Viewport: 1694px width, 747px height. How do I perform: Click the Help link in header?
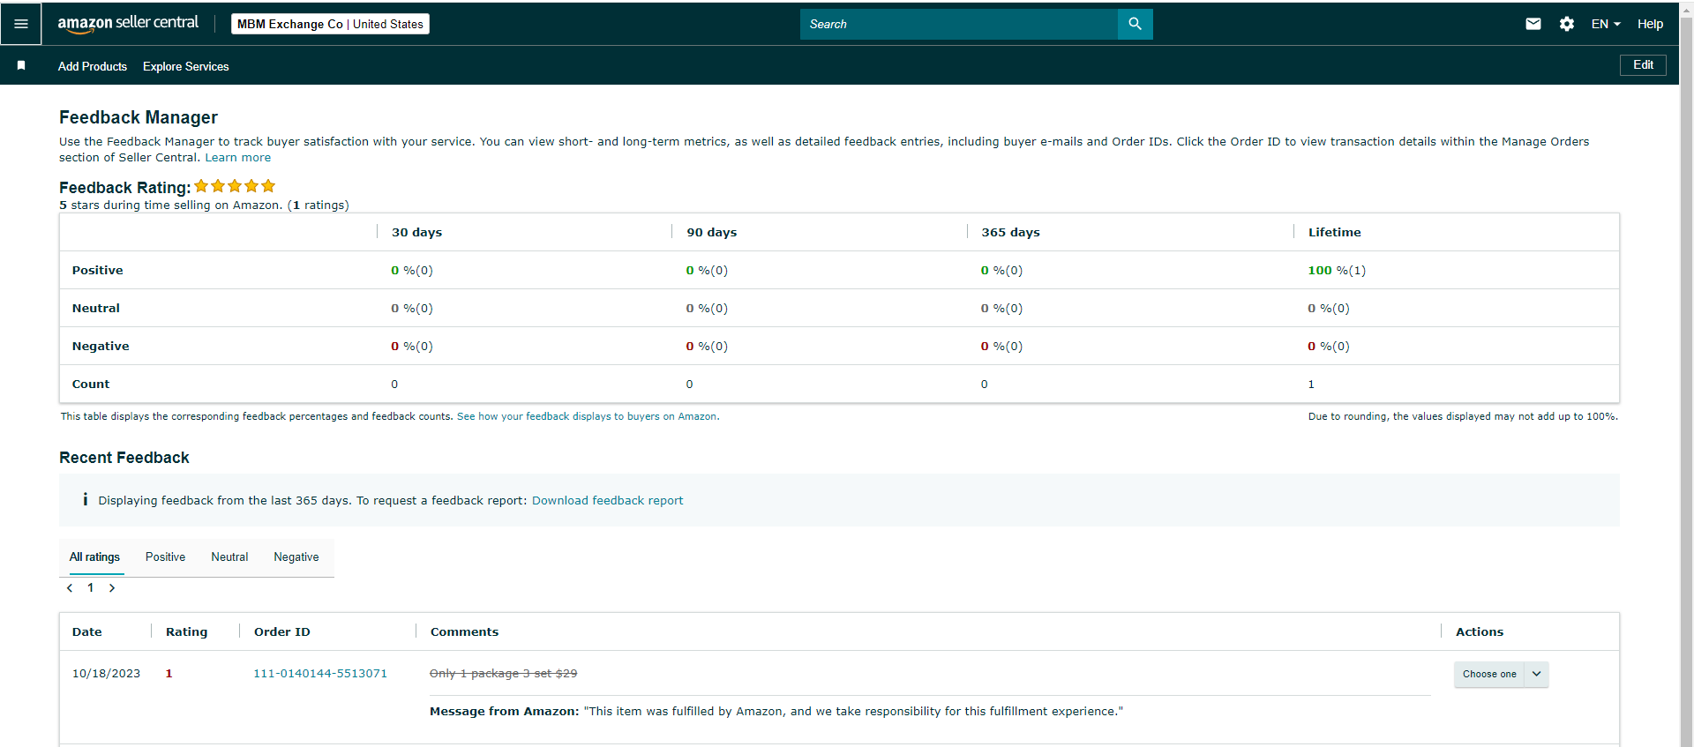coord(1650,24)
